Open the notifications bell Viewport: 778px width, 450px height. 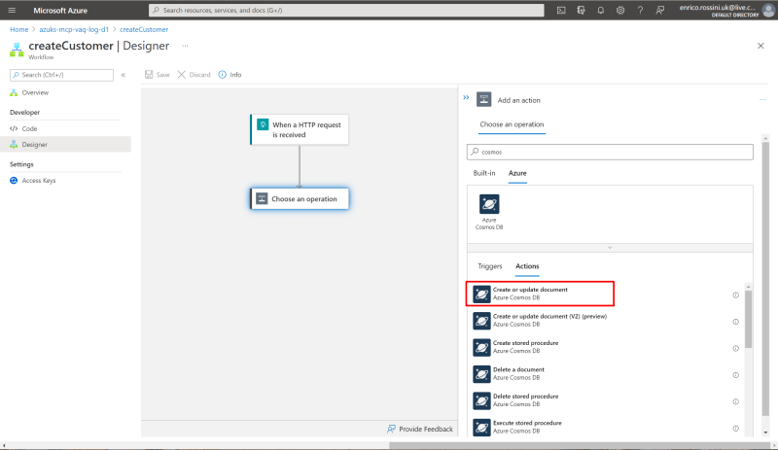coord(600,10)
